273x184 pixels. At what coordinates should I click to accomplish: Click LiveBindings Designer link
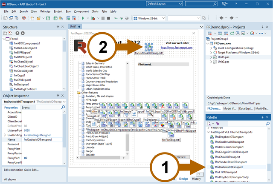tap(37, 135)
